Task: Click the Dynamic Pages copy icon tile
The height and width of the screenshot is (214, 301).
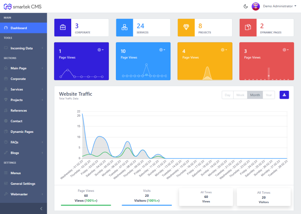Action: coord(248,28)
